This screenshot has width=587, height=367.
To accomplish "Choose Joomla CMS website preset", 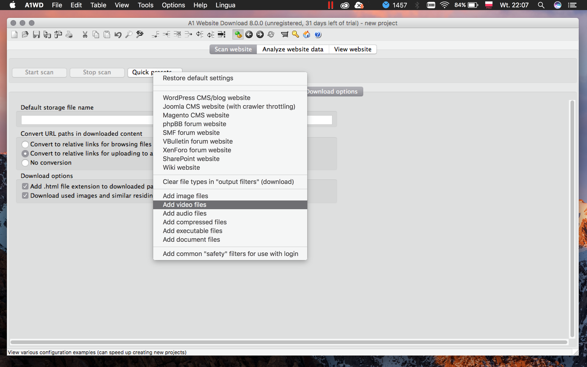I will (230, 107).
